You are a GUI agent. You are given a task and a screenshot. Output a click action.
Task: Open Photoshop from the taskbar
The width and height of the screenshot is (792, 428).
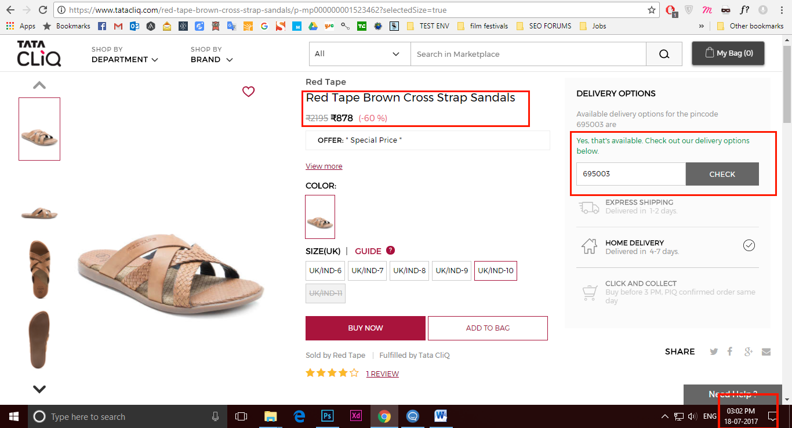point(327,416)
